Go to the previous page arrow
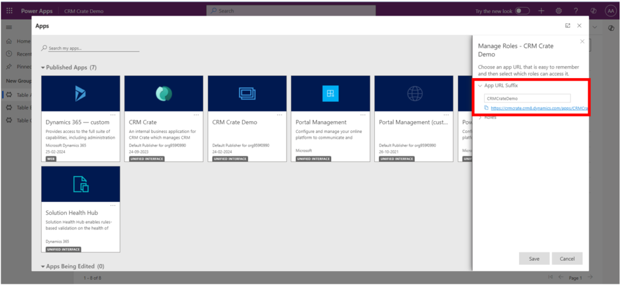This screenshot has width=621, height=285. coord(561,277)
